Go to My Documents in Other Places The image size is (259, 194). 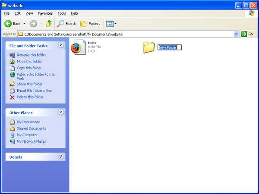click(x=28, y=122)
